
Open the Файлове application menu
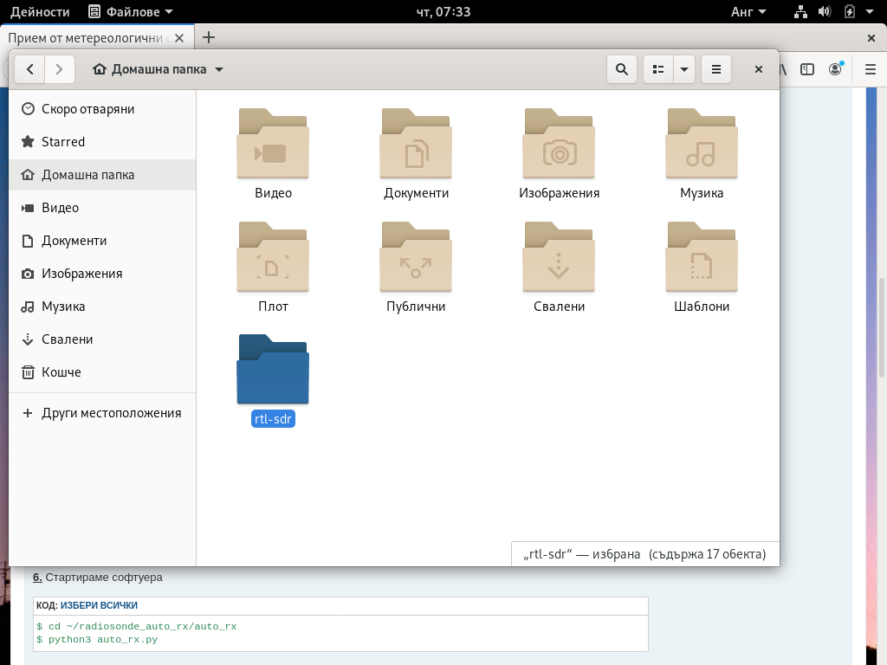(131, 11)
